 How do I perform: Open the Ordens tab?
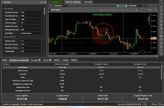(x=47, y=60)
